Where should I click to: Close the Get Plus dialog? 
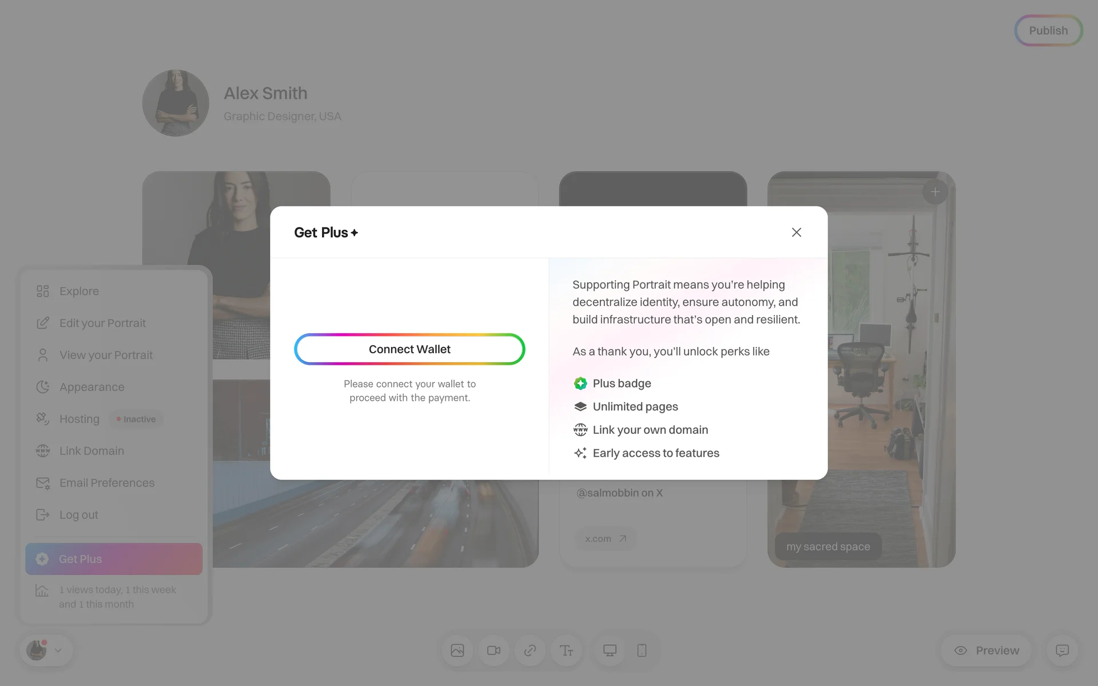point(796,232)
